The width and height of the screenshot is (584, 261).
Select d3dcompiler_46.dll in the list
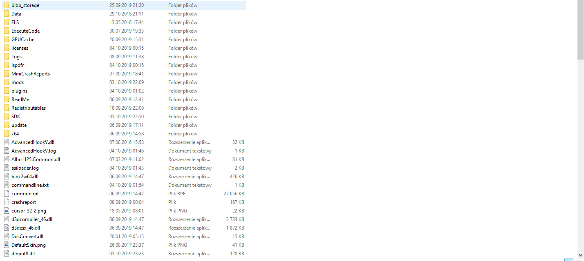124,219
